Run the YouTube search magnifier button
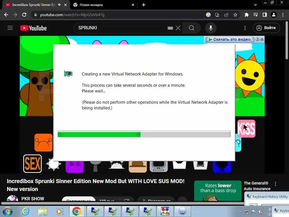The image size is (289, 217). coord(192,28)
